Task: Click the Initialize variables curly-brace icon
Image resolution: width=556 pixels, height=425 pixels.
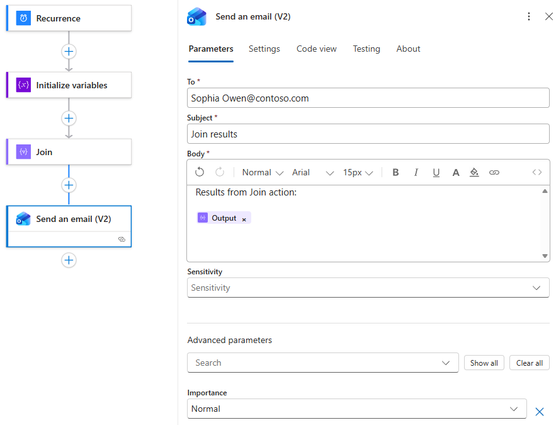Action: [23, 85]
